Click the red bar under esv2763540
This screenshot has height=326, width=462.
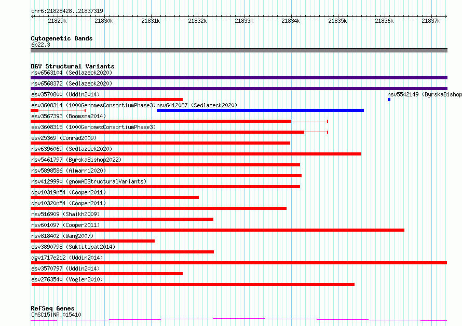coord(193,285)
